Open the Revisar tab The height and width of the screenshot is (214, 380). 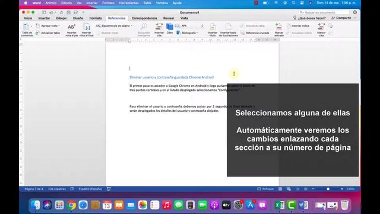pyautogui.click(x=169, y=18)
